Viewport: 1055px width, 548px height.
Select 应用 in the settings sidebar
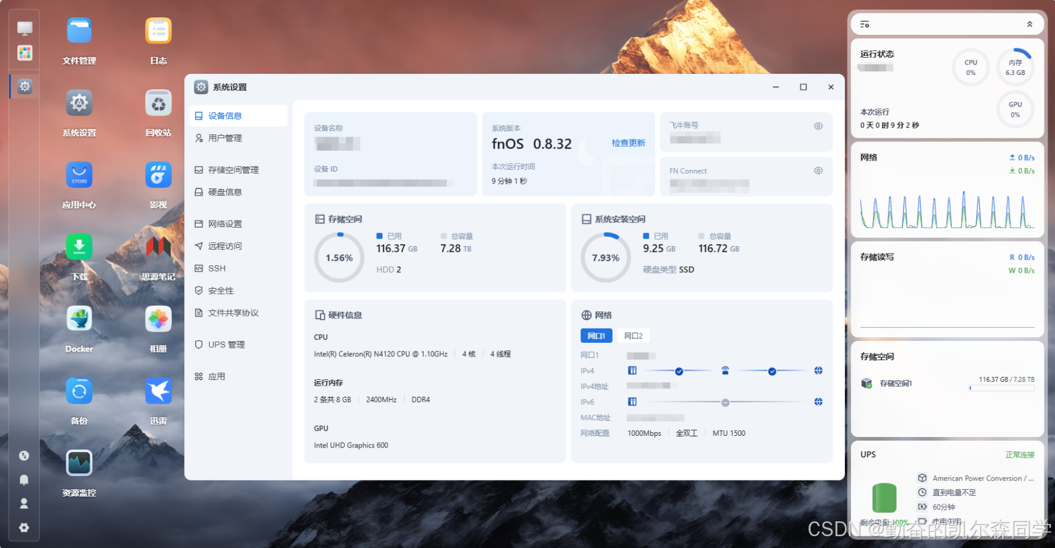pos(239,376)
